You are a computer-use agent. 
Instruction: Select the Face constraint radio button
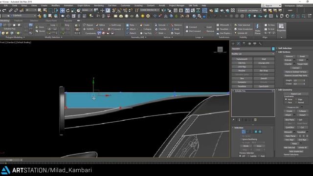click(286, 102)
